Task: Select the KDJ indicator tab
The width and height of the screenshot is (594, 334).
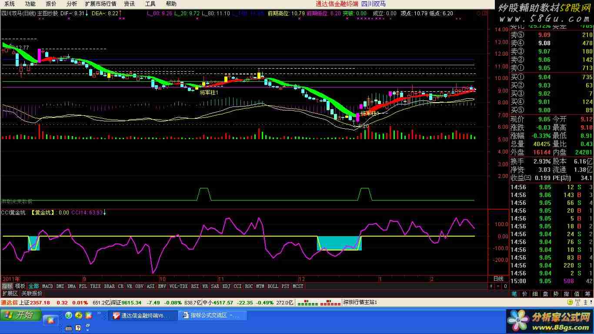Action: click(226, 286)
